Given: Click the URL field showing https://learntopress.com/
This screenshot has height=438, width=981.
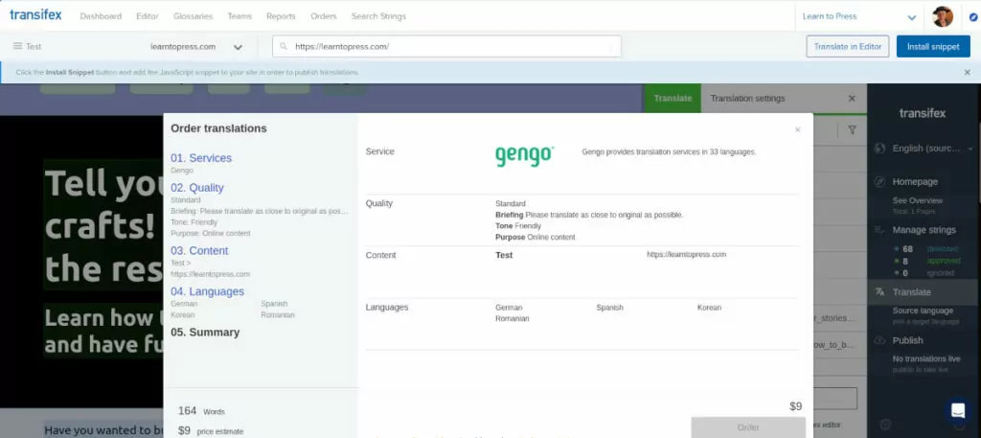Looking at the screenshot, I should pyautogui.click(x=446, y=46).
